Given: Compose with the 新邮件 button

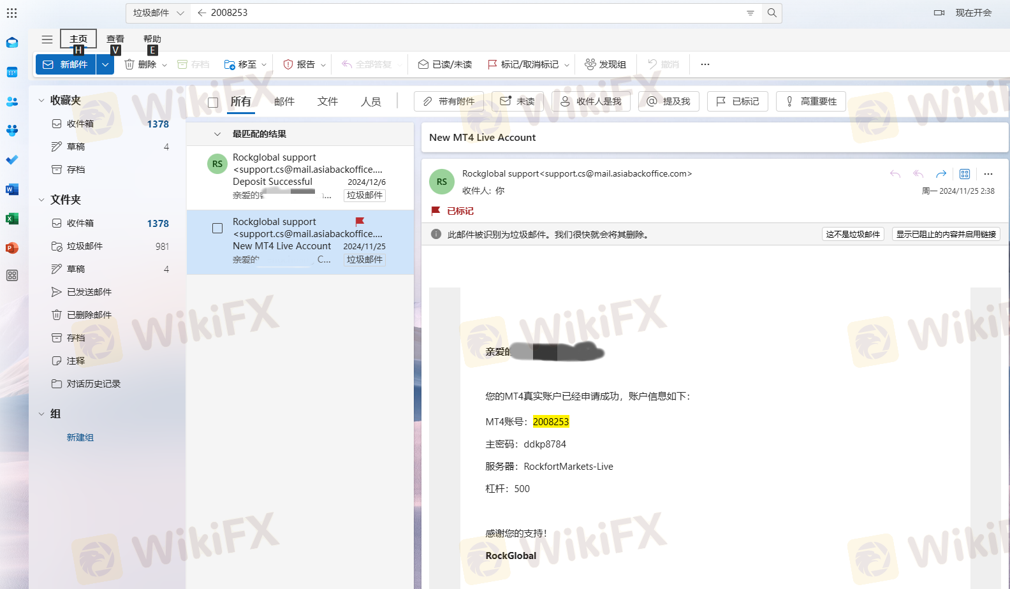Looking at the screenshot, I should (66, 64).
